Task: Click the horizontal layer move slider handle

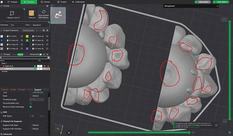Action: 189,132
